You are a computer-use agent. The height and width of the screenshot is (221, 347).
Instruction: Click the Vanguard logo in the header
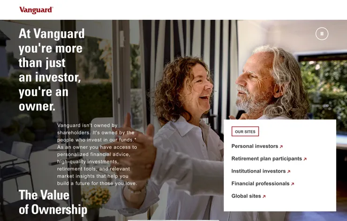[x=36, y=10]
